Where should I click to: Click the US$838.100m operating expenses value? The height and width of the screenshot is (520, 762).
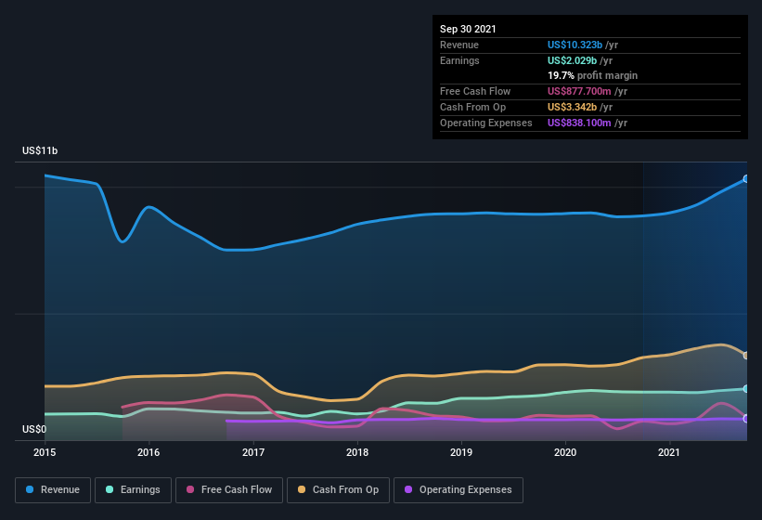tap(579, 123)
